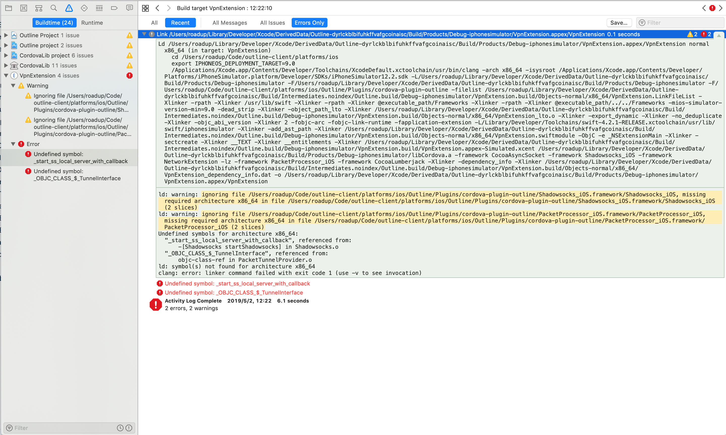The image size is (726, 435).
Task: Jump to previous issue arrow
Action: [x=704, y=8]
